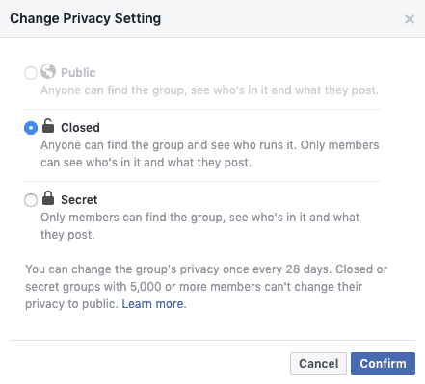Click the Public option description text
425x384 pixels.
(x=209, y=90)
